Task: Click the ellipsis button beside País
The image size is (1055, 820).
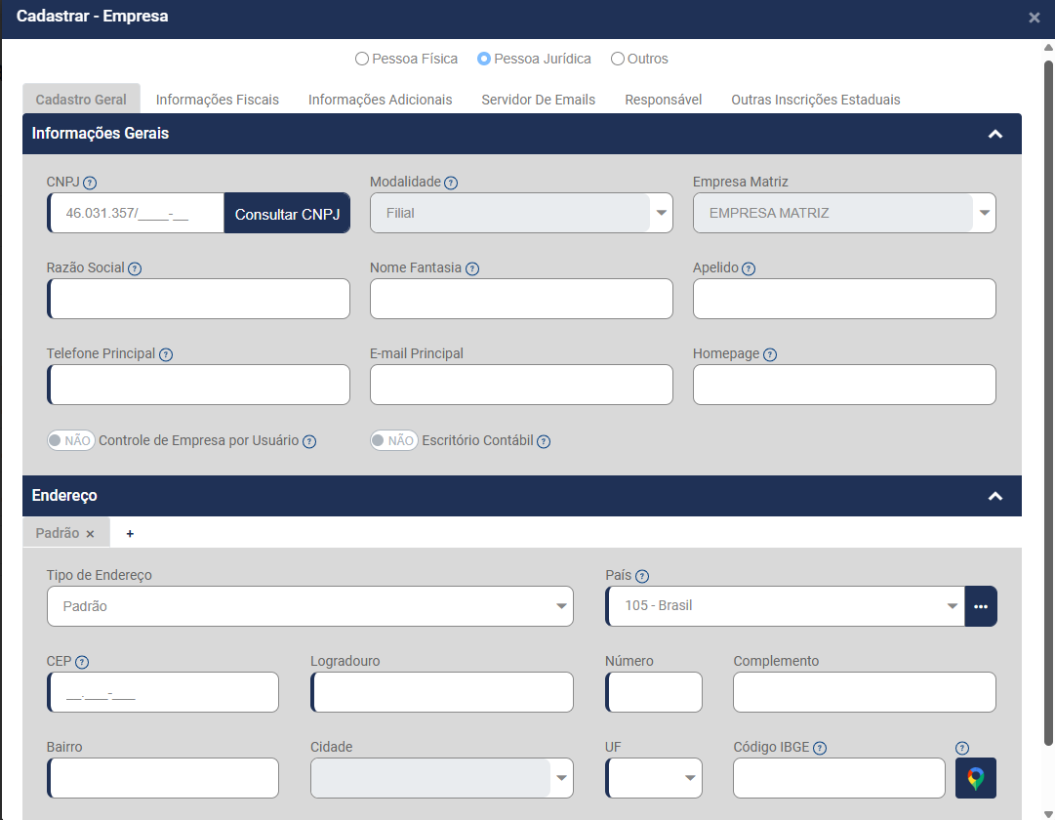Action: (981, 606)
